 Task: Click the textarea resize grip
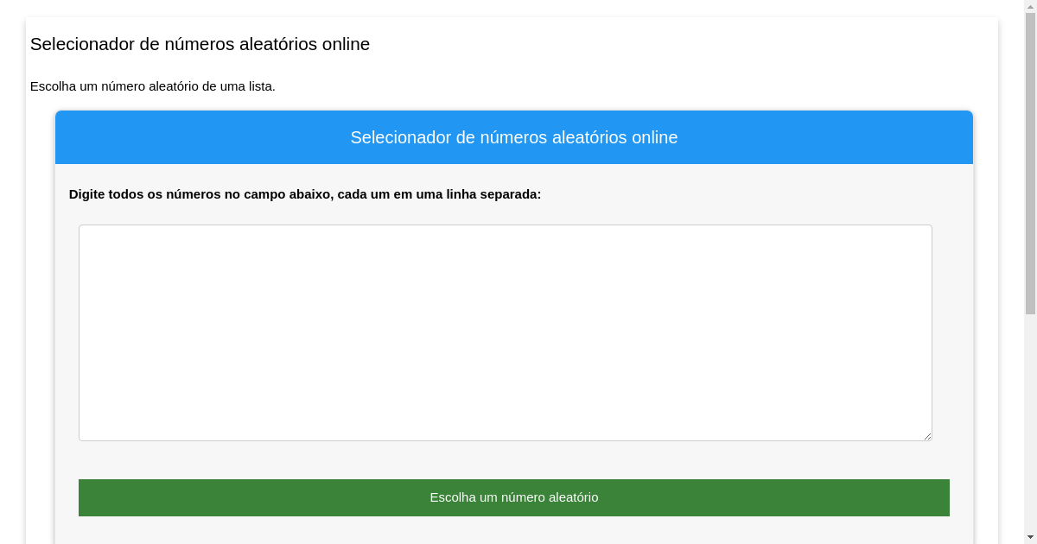[x=927, y=436]
